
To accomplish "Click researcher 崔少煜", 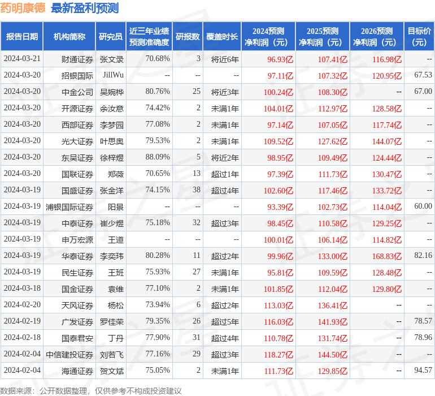I will (x=111, y=223).
